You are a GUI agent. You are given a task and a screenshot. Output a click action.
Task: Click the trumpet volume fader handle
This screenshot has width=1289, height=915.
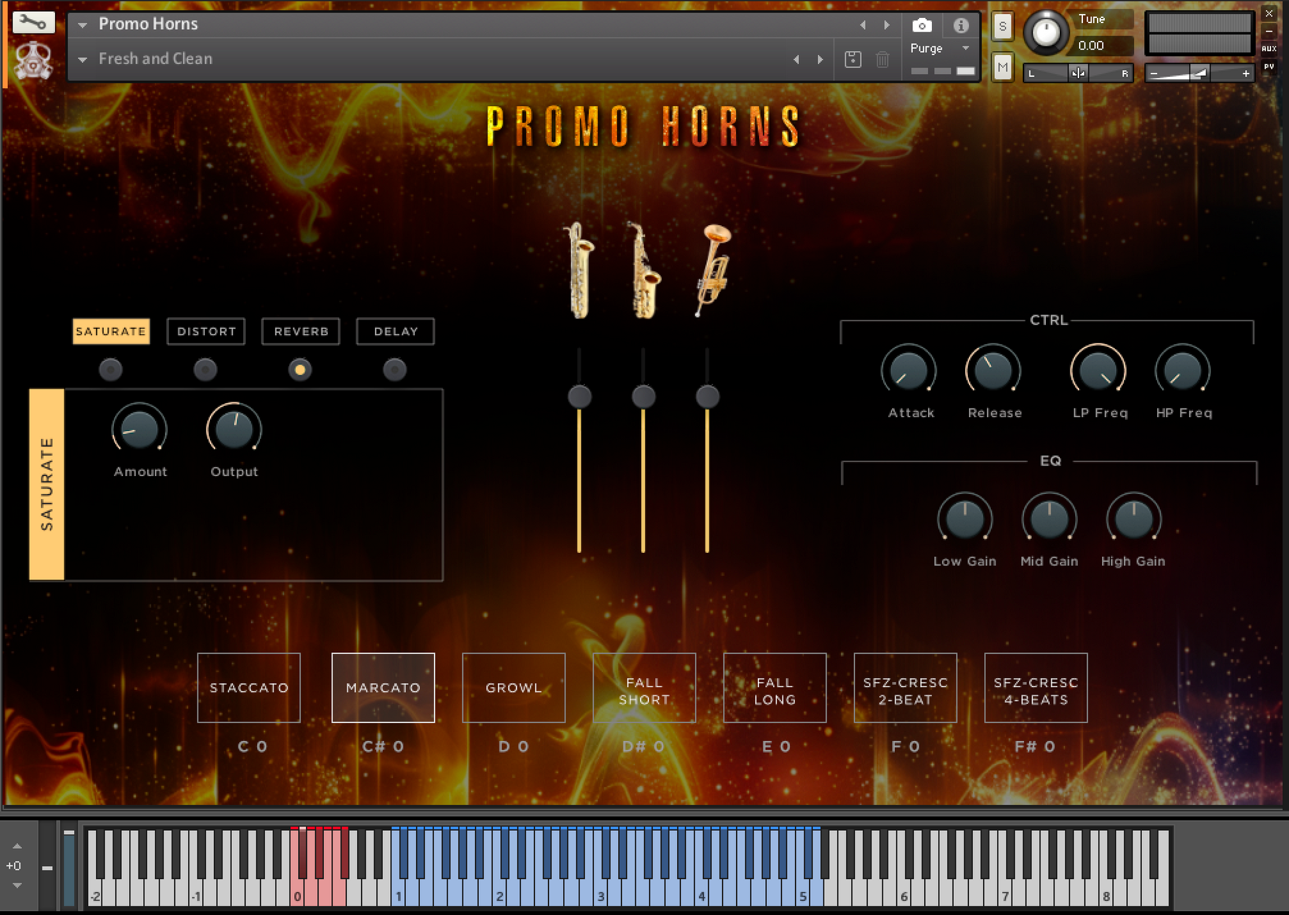[707, 397]
